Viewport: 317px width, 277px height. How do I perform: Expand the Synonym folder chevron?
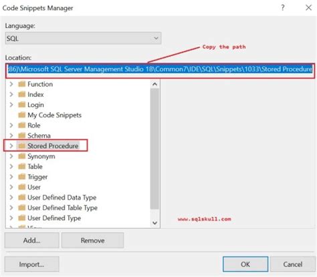[11, 156]
